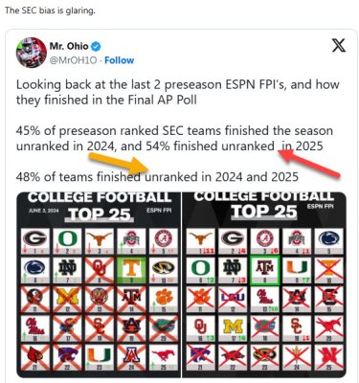Open the 2024 Top 25 graphic
The width and height of the screenshot is (359, 383).
coord(99,284)
